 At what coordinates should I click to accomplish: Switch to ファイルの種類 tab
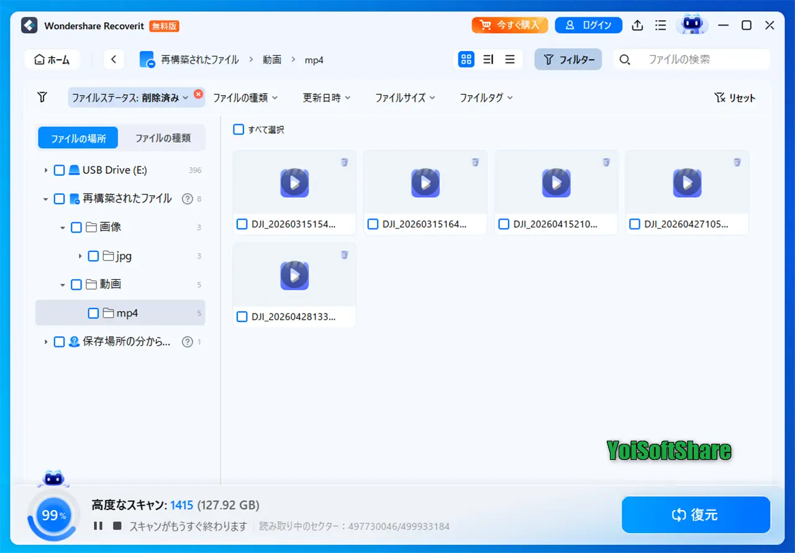pyautogui.click(x=163, y=138)
